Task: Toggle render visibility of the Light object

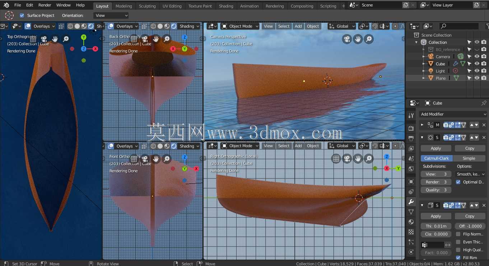Action: point(484,71)
